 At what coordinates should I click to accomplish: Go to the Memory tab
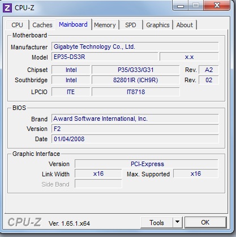click(105, 25)
